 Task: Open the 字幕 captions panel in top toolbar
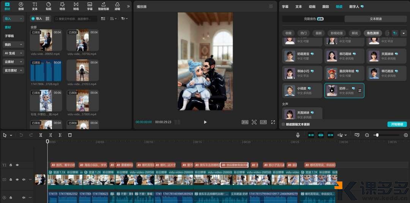coord(90,6)
